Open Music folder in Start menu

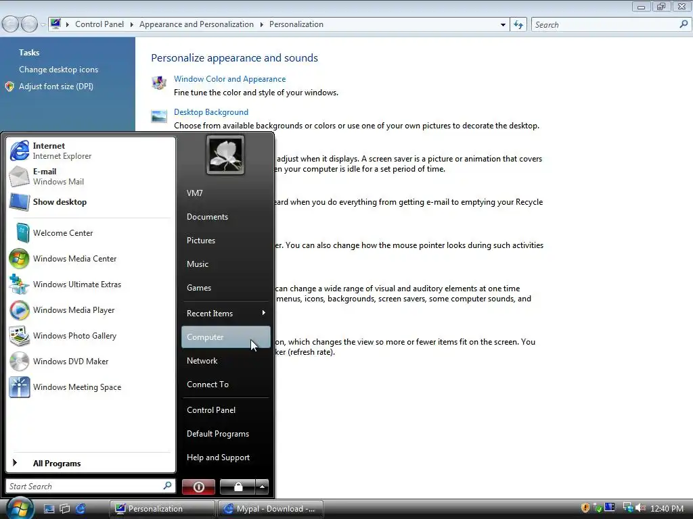pos(225,264)
